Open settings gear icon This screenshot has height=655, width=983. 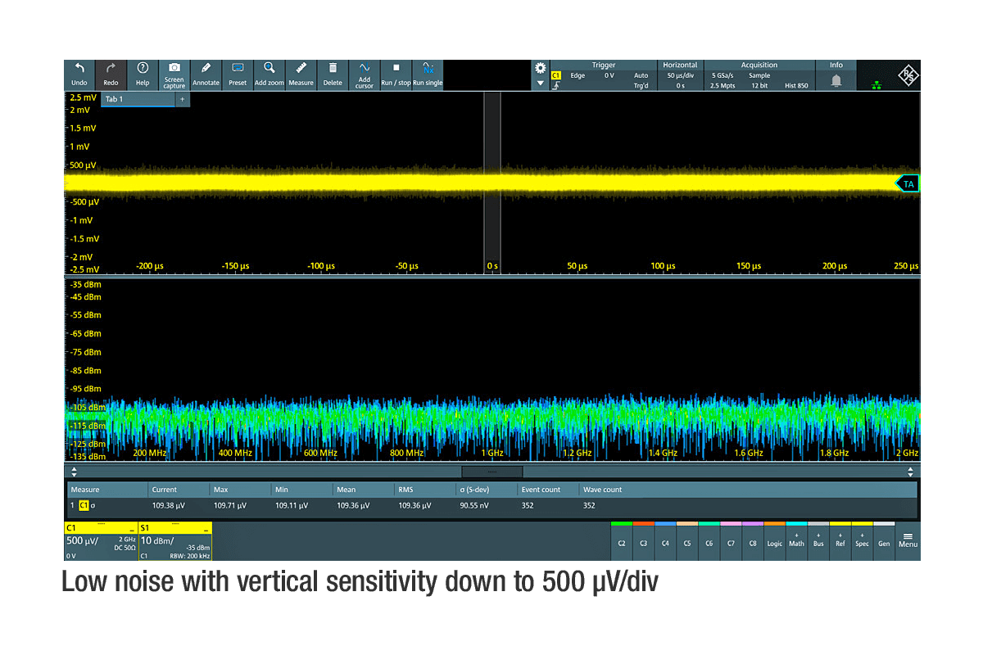click(540, 68)
